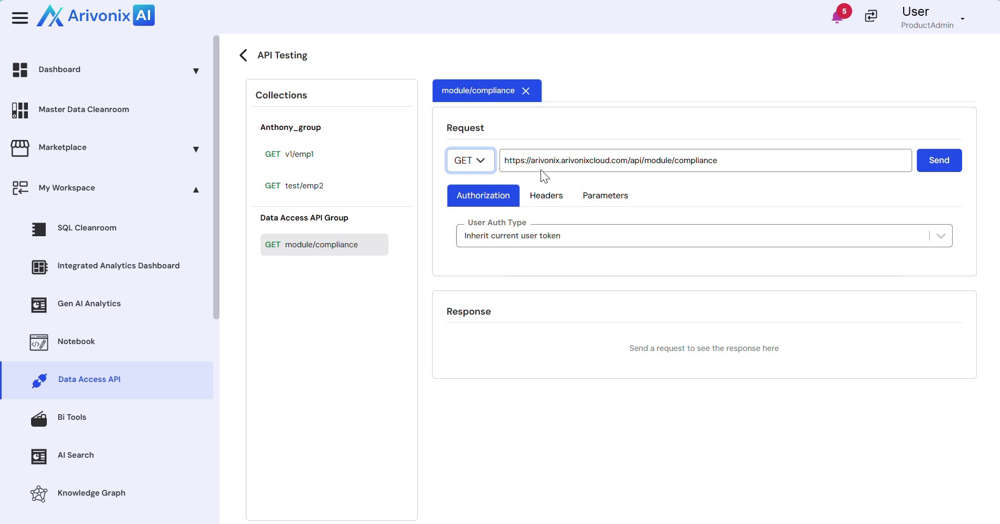Open the GET method dropdown
Viewport: 1000px width, 524px height.
tap(470, 160)
